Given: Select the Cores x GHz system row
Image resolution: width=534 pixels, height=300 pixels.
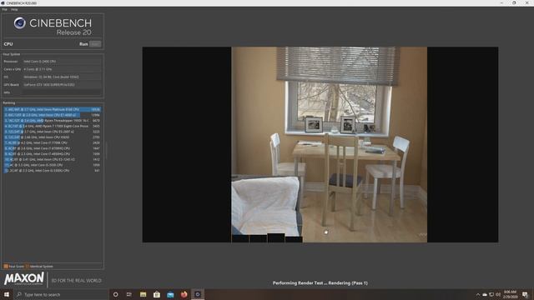Looking at the screenshot, I should click(52, 69).
